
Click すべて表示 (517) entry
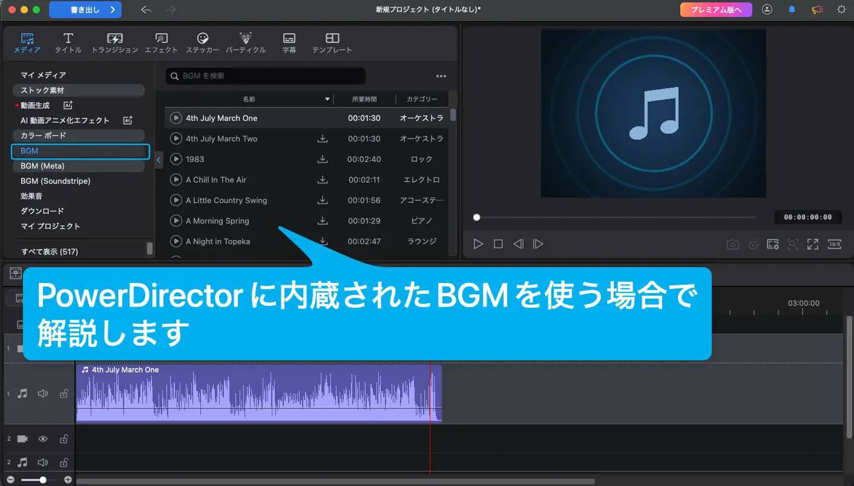[50, 251]
